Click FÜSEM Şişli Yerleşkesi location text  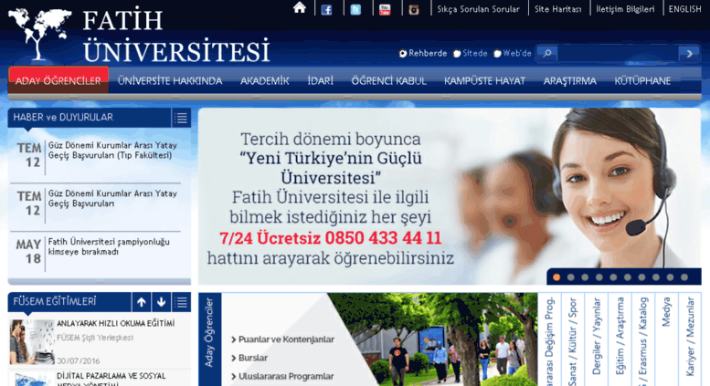coord(95,338)
